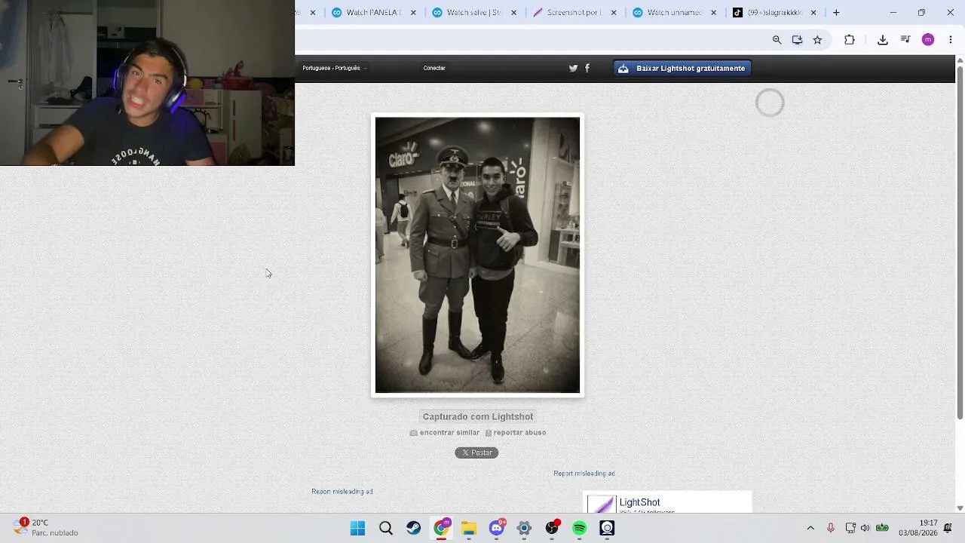Open the media controls icon in Chrome toolbar
The image size is (965, 543).
(x=905, y=40)
